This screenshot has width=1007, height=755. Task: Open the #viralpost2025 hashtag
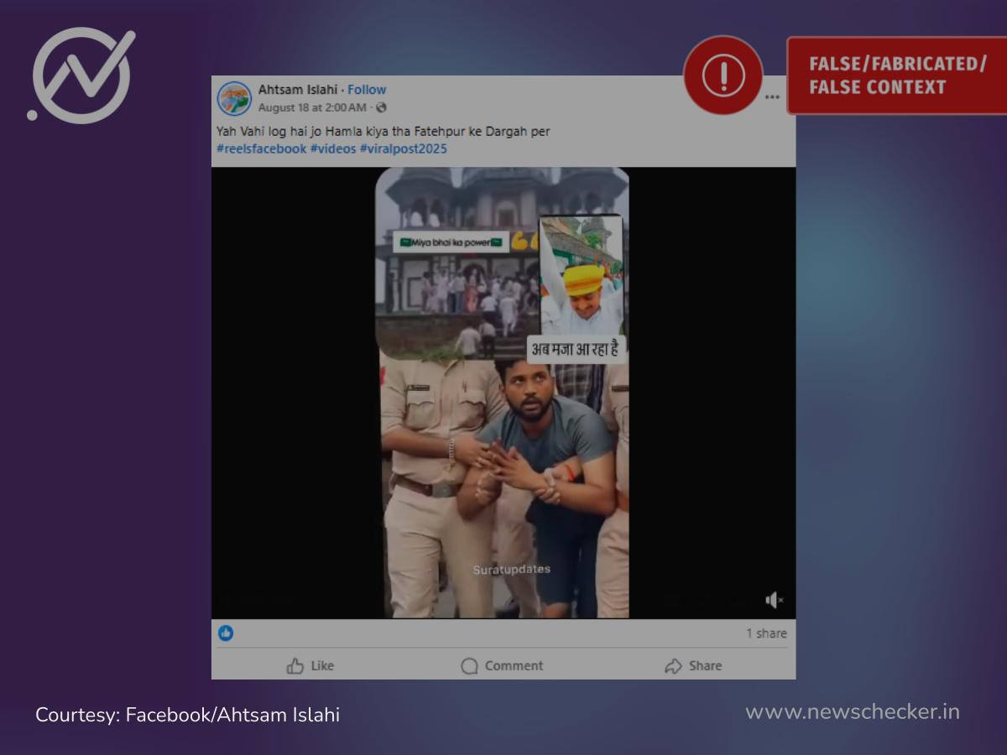coord(404,148)
